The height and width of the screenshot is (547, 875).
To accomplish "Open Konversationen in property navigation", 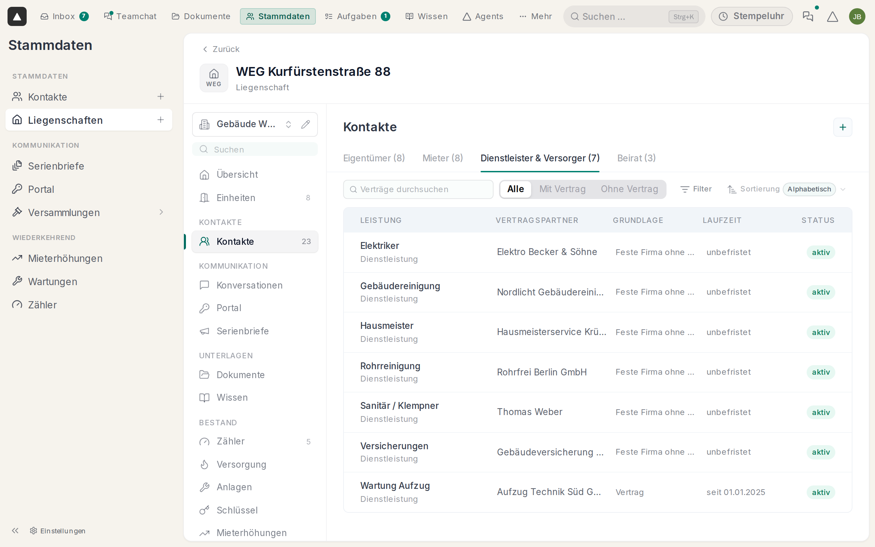I will click(255, 285).
